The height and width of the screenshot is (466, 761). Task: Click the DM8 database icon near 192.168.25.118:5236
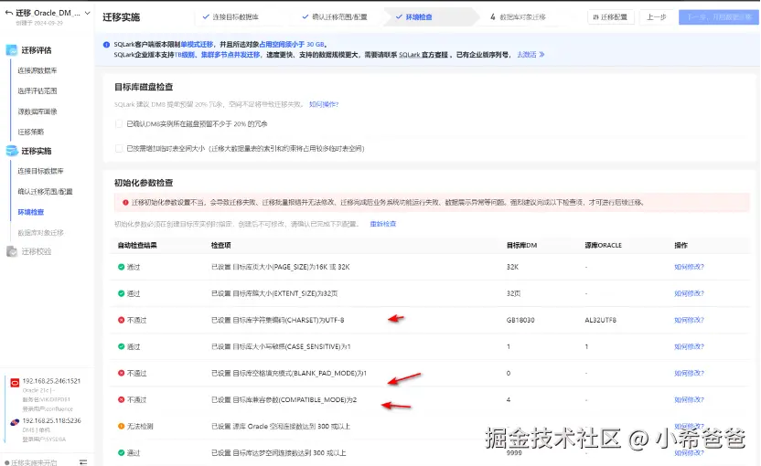pyautogui.click(x=15, y=422)
